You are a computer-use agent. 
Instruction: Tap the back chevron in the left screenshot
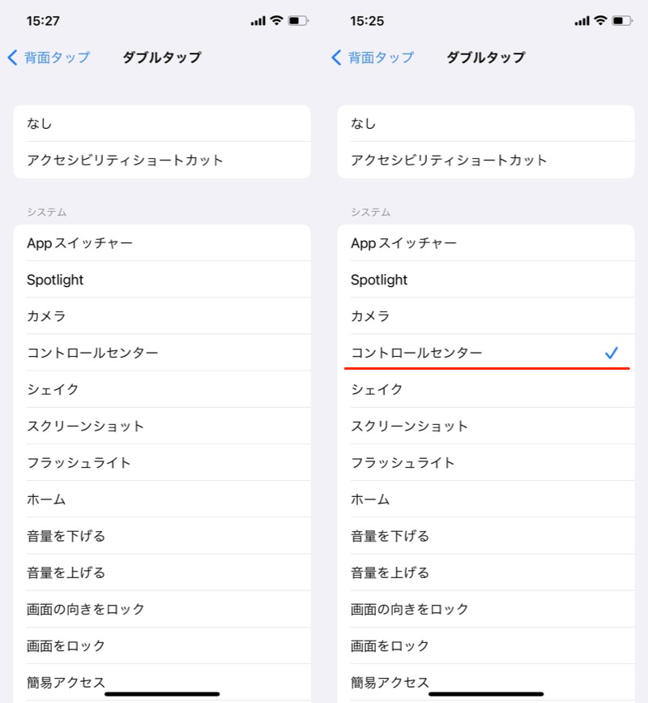(x=12, y=58)
